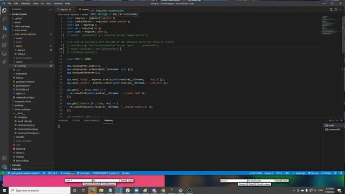Click the Windows search box
Screen dimensions: 345x194
coord(39,190)
